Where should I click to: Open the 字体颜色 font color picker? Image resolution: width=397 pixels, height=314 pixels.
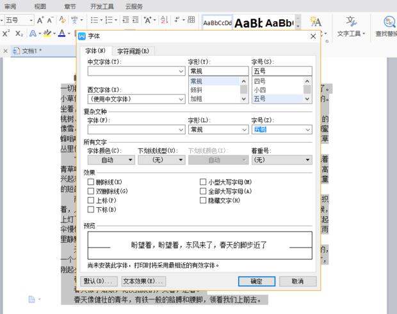[111, 160]
